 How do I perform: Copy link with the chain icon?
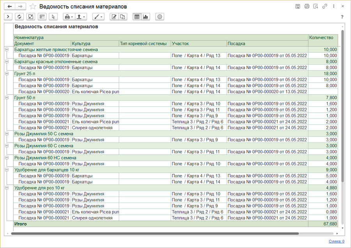(x=324, y=7)
